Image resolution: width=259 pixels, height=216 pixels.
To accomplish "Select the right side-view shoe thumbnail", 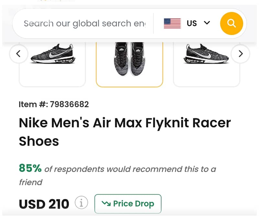I will click(207, 62).
